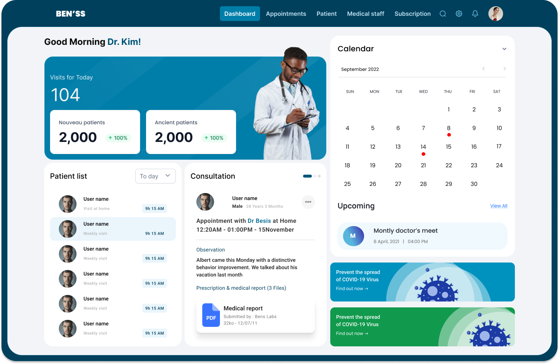Go to next month in calendar

click(x=505, y=69)
